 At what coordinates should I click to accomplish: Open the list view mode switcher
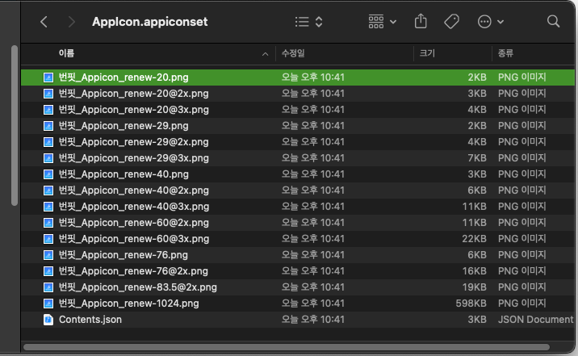coord(309,22)
